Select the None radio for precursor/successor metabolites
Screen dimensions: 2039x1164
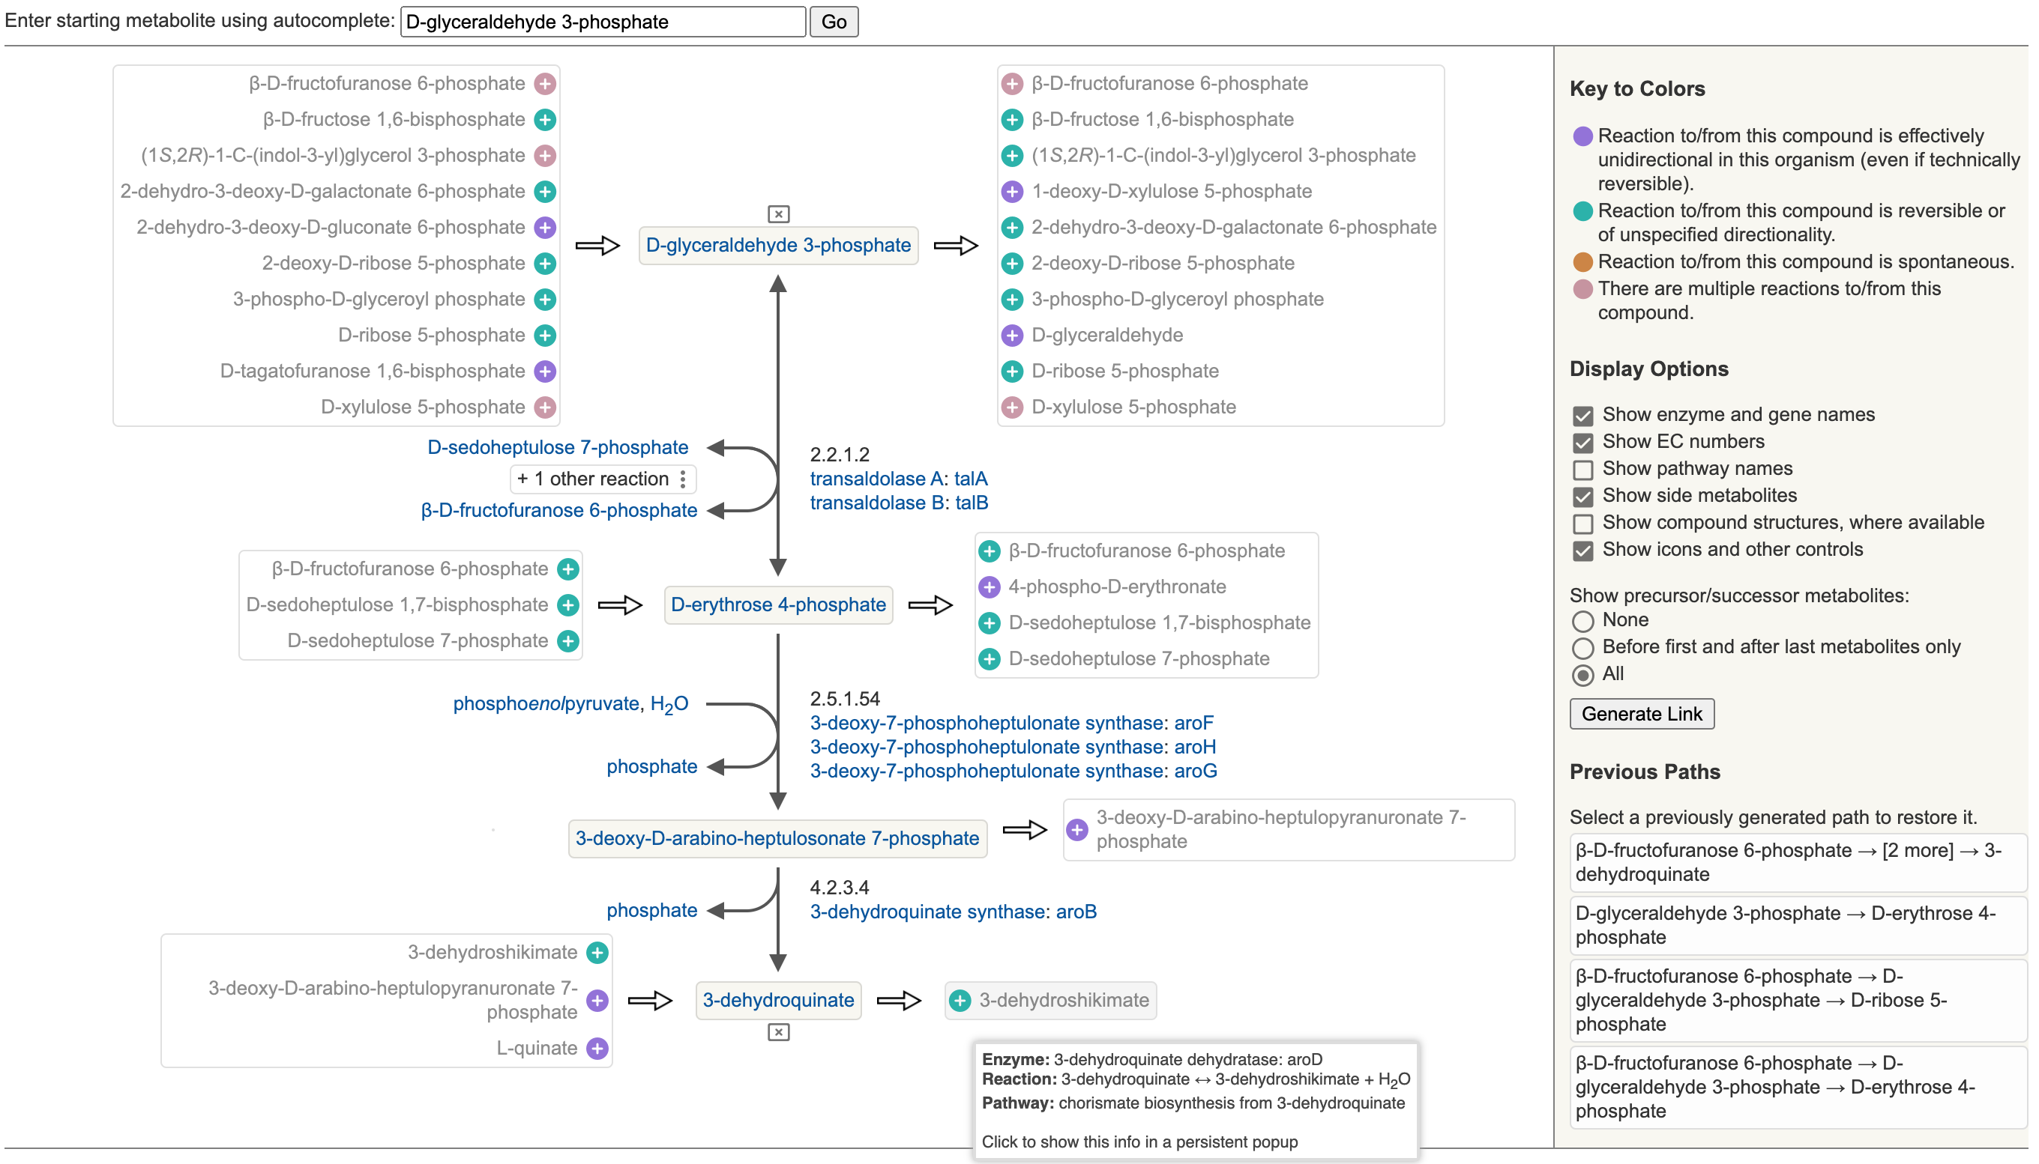[1583, 620]
